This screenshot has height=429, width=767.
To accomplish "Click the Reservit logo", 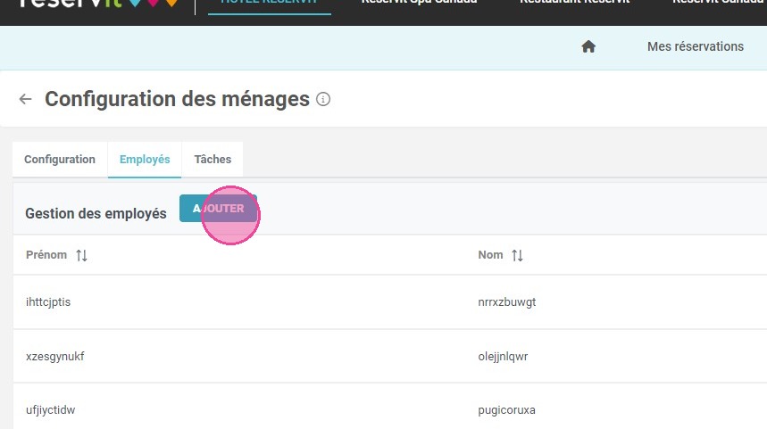I will [x=98, y=4].
